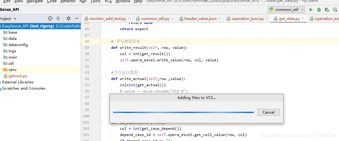
Task: Click the venv folder icon
Action: coord(5,70)
